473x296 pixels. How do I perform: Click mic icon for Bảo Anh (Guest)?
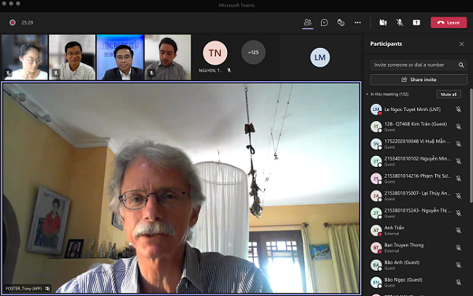click(459, 265)
